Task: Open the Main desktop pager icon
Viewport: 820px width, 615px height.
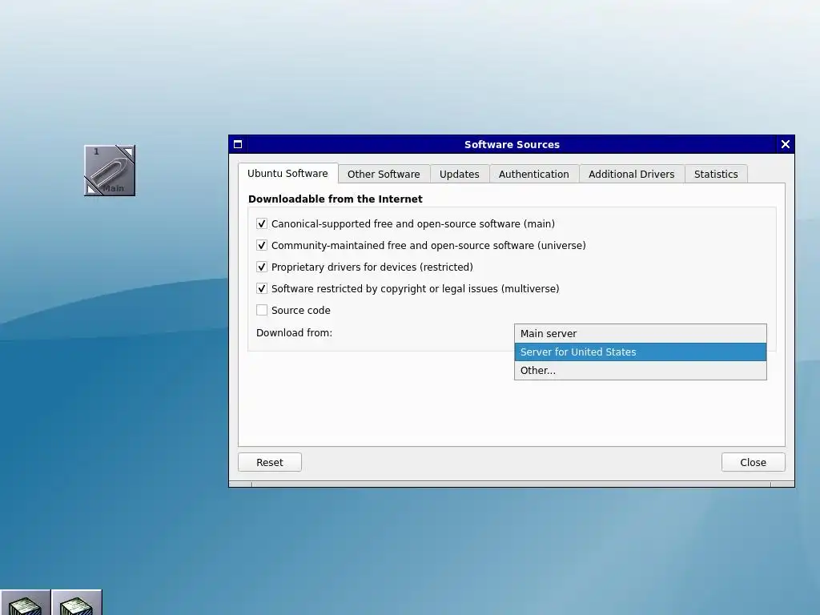Action: pos(110,171)
